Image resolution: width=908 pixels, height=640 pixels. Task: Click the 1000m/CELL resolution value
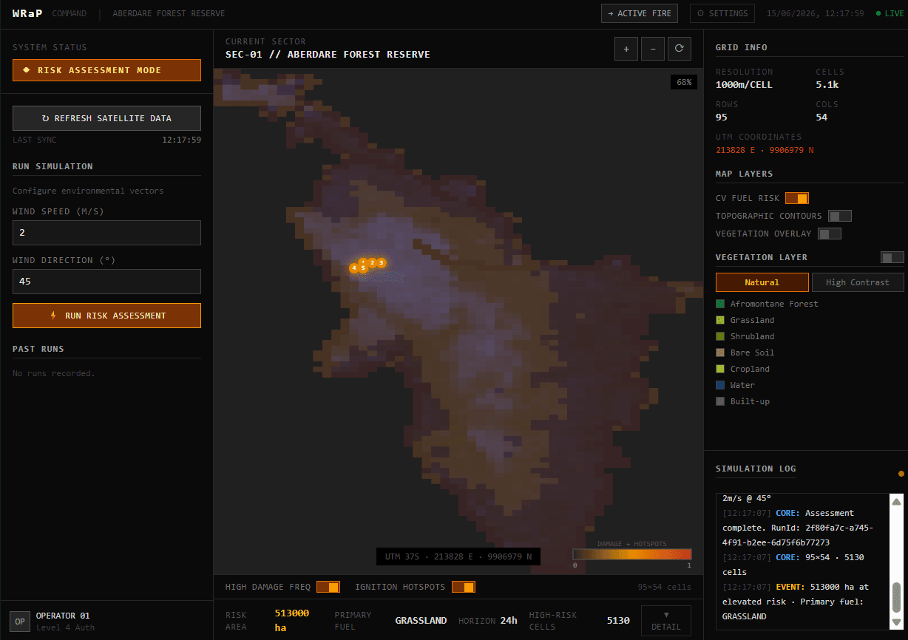(x=744, y=85)
